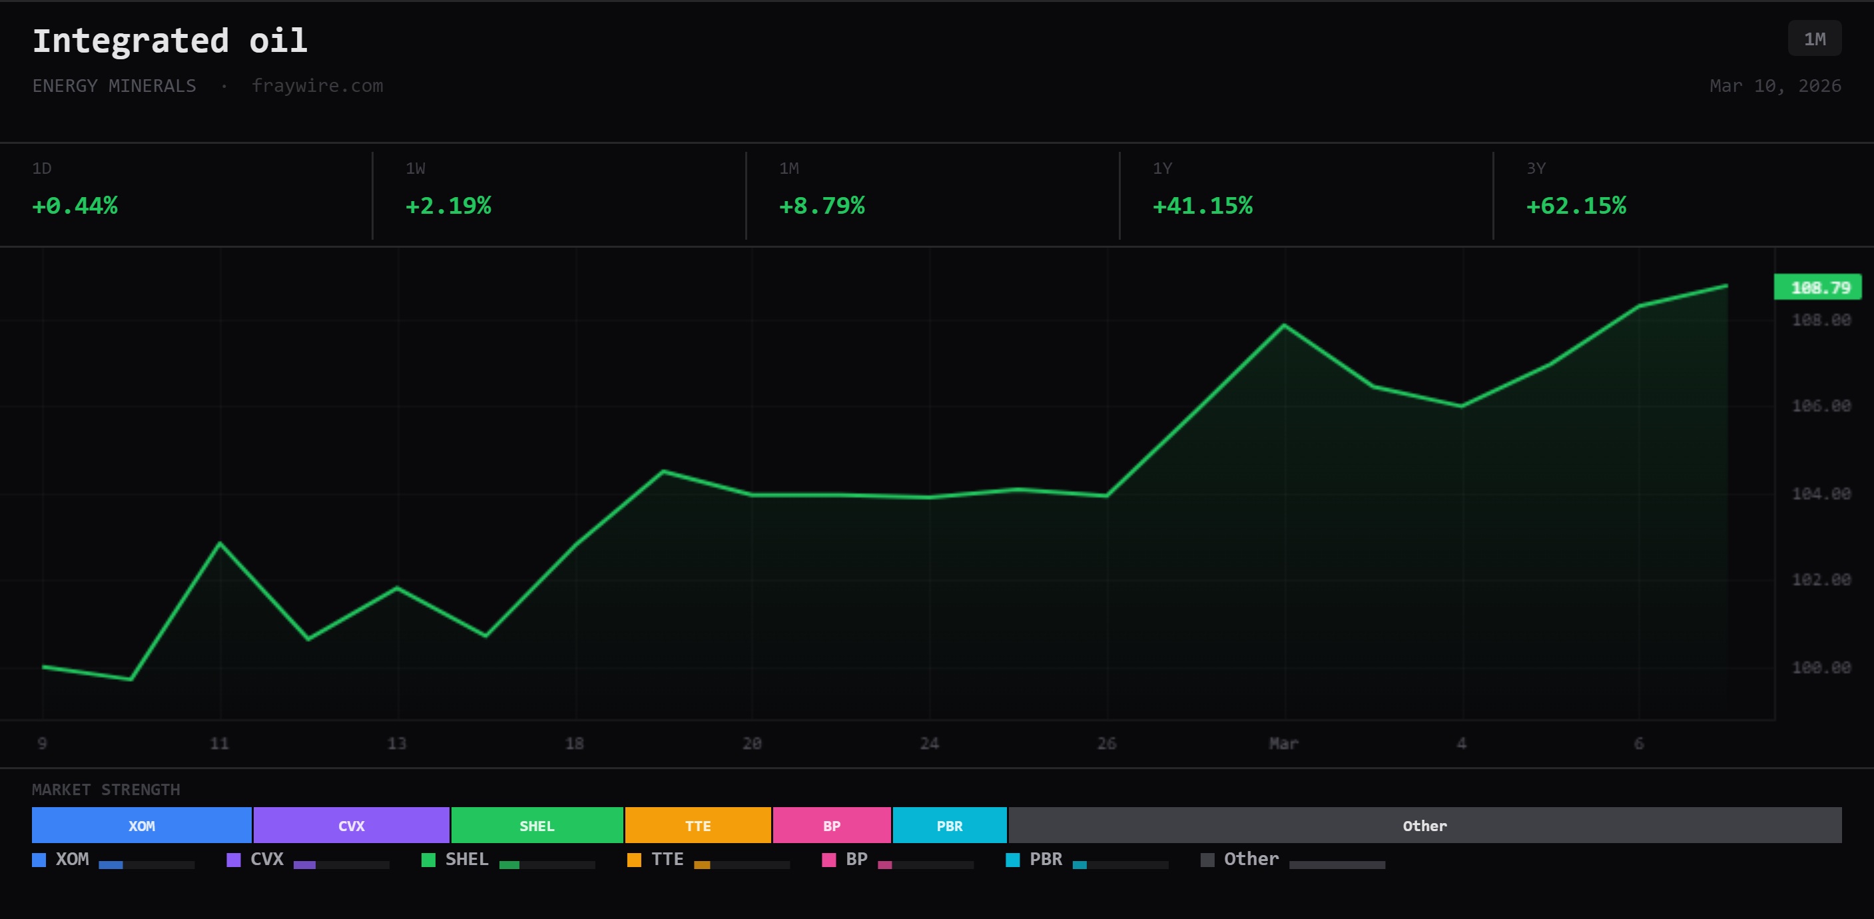This screenshot has height=919, width=1874.
Task: Click the BP pink bar segment
Action: coord(832,825)
